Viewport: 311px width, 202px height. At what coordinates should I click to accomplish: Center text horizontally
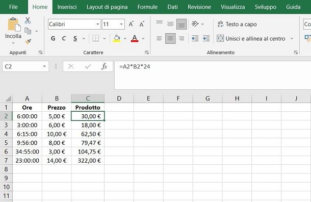(x=170, y=38)
